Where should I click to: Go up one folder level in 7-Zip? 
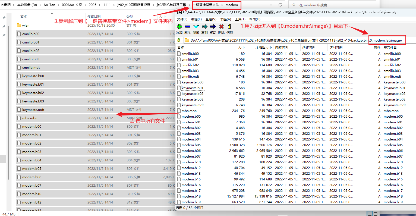pyautogui.click(x=179, y=40)
